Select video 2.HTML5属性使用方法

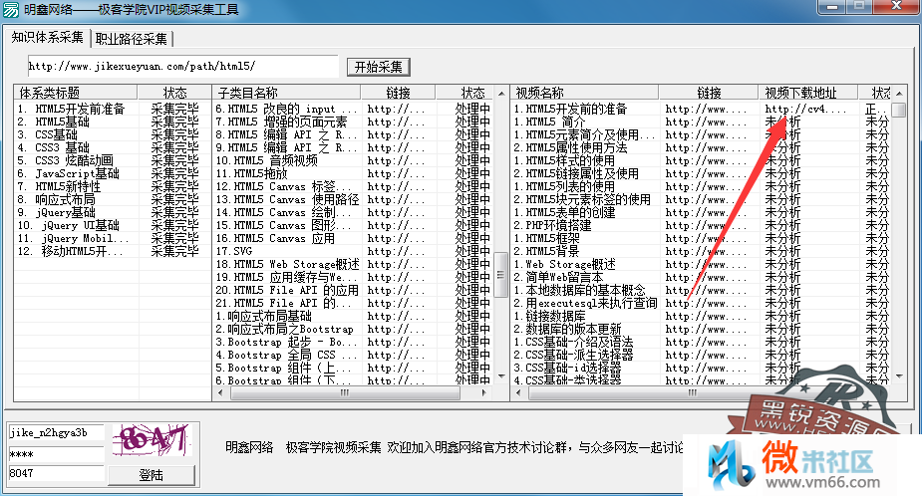pyautogui.click(x=570, y=147)
